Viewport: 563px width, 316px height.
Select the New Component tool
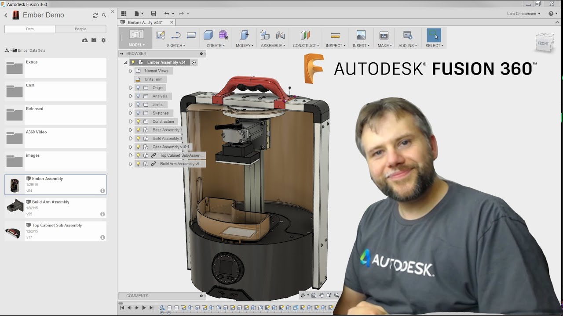(x=265, y=35)
